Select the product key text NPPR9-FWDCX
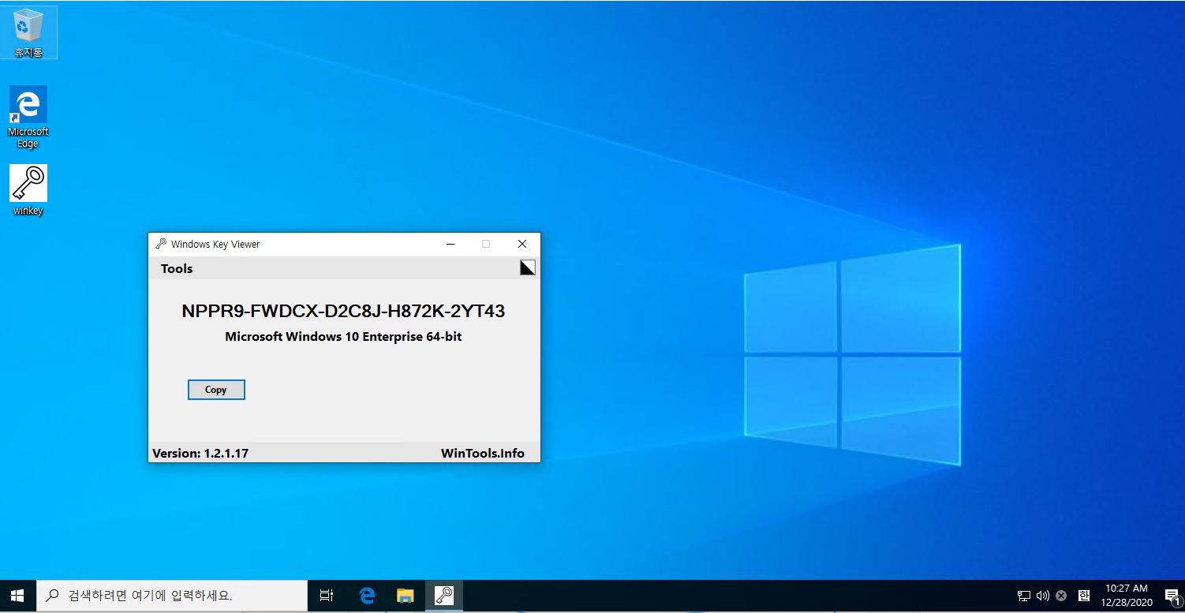 pyautogui.click(x=343, y=311)
